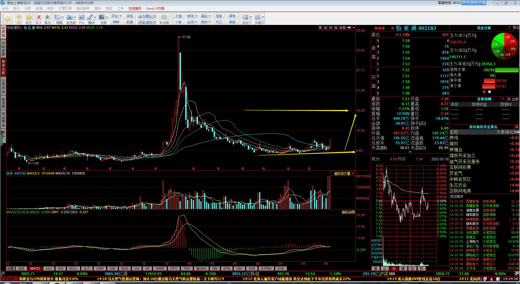
Task: Click the chart panel collapse arrow icon
Action: (349, 28)
